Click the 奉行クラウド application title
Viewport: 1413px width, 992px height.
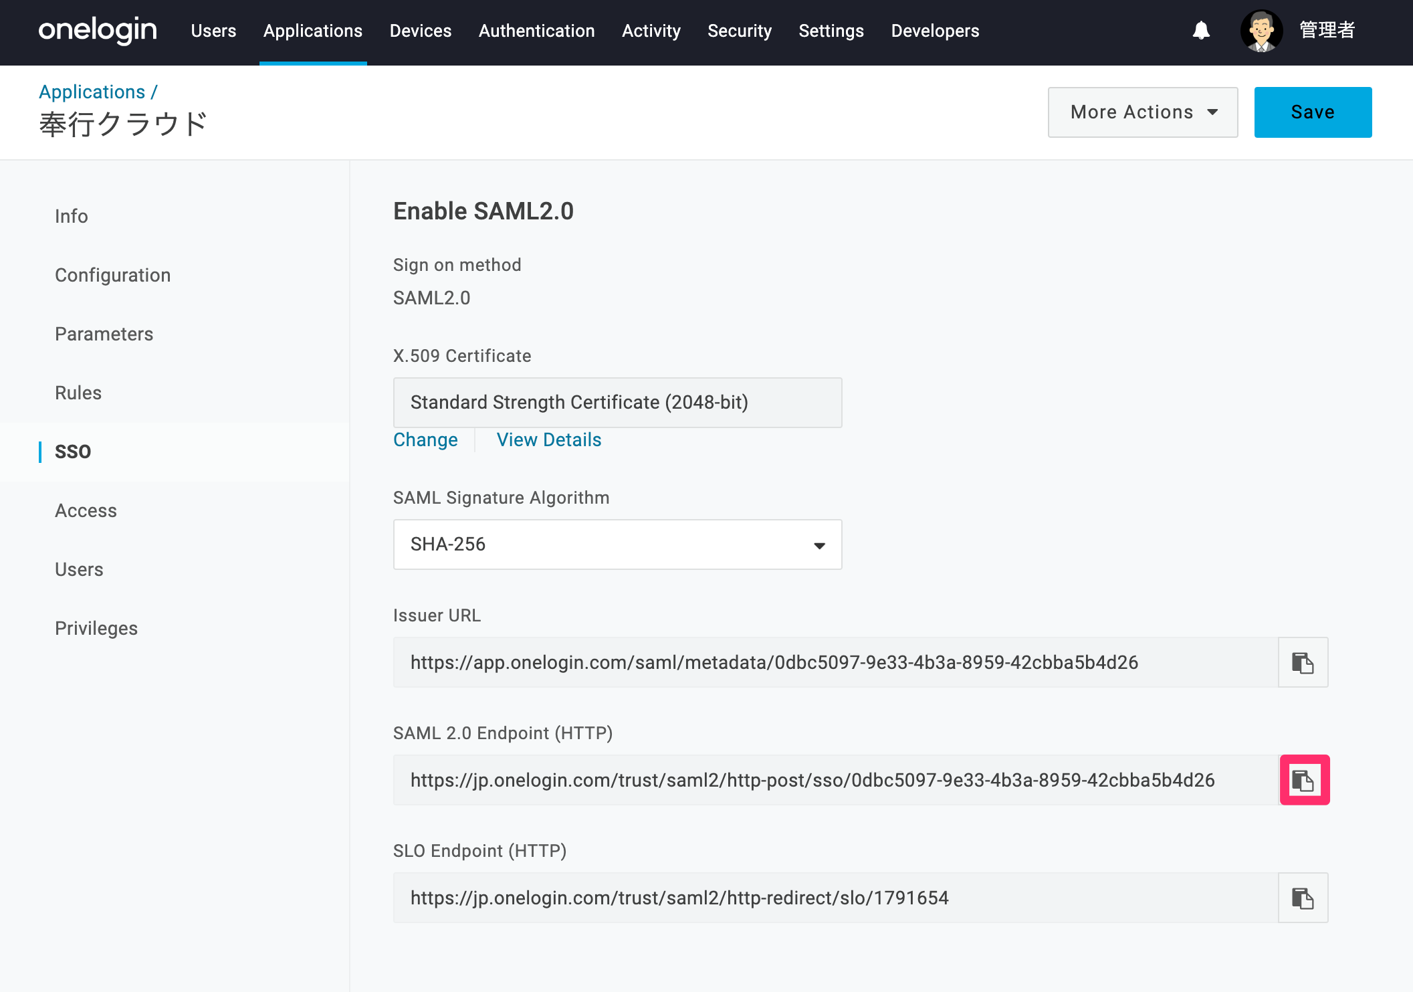(123, 124)
